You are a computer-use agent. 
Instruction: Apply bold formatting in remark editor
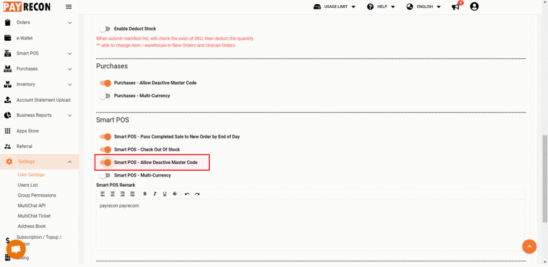[145, 194]
